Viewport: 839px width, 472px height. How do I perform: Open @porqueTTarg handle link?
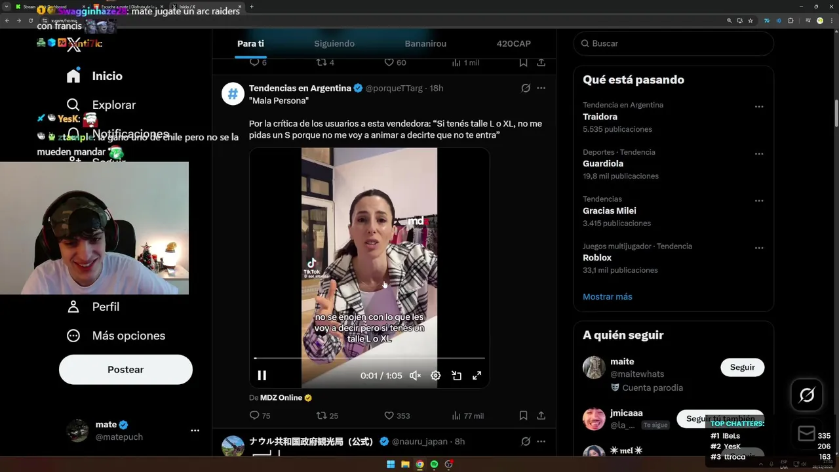coord(394,88)
